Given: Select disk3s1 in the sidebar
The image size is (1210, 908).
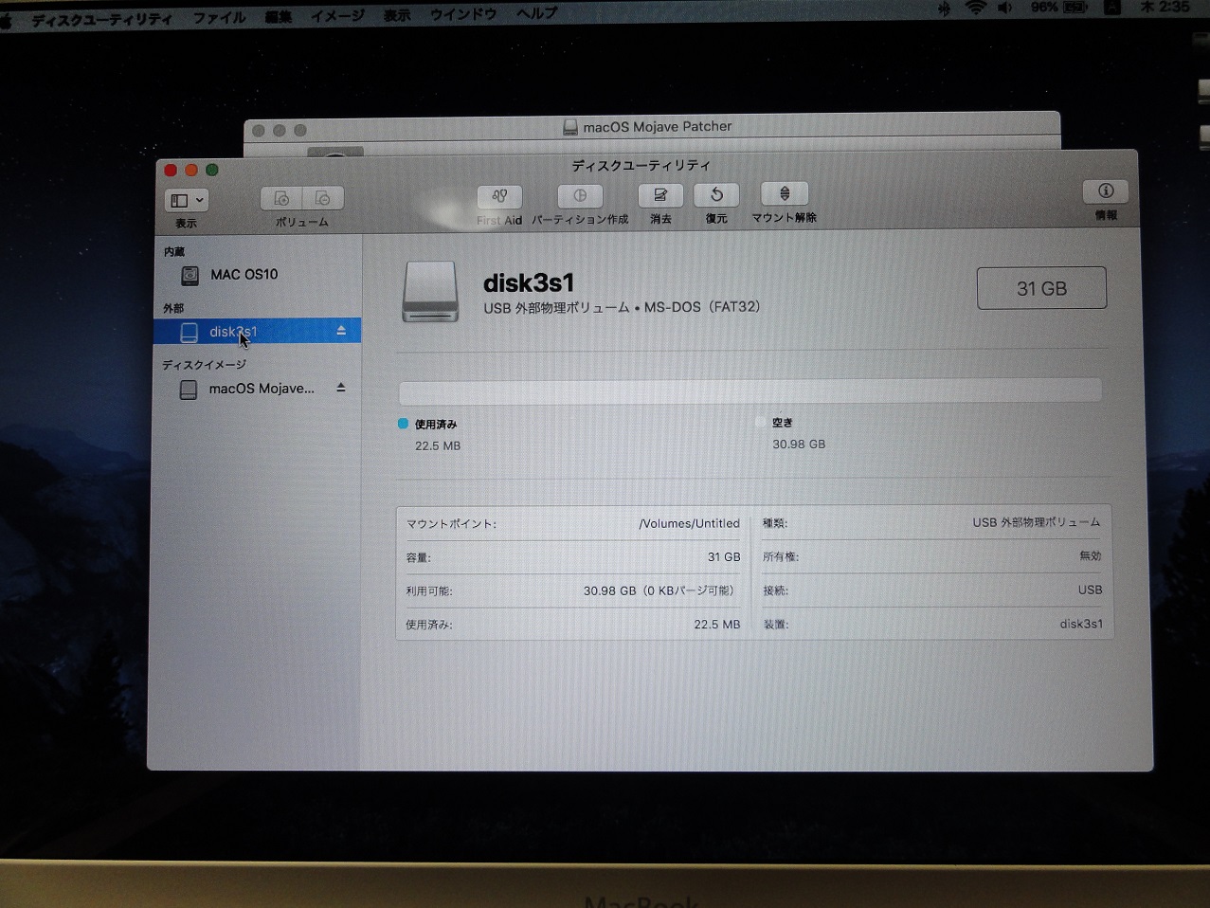Looking at the screenshot, I should point(257,331).
